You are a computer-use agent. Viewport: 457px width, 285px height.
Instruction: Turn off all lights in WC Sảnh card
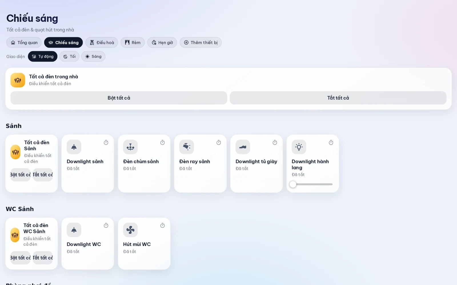click(x=43, y=258)
